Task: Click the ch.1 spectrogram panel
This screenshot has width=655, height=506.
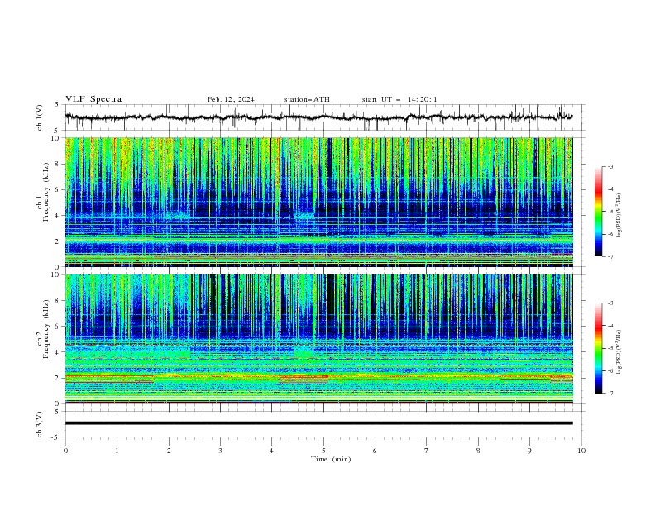Action: pos(318,202)
